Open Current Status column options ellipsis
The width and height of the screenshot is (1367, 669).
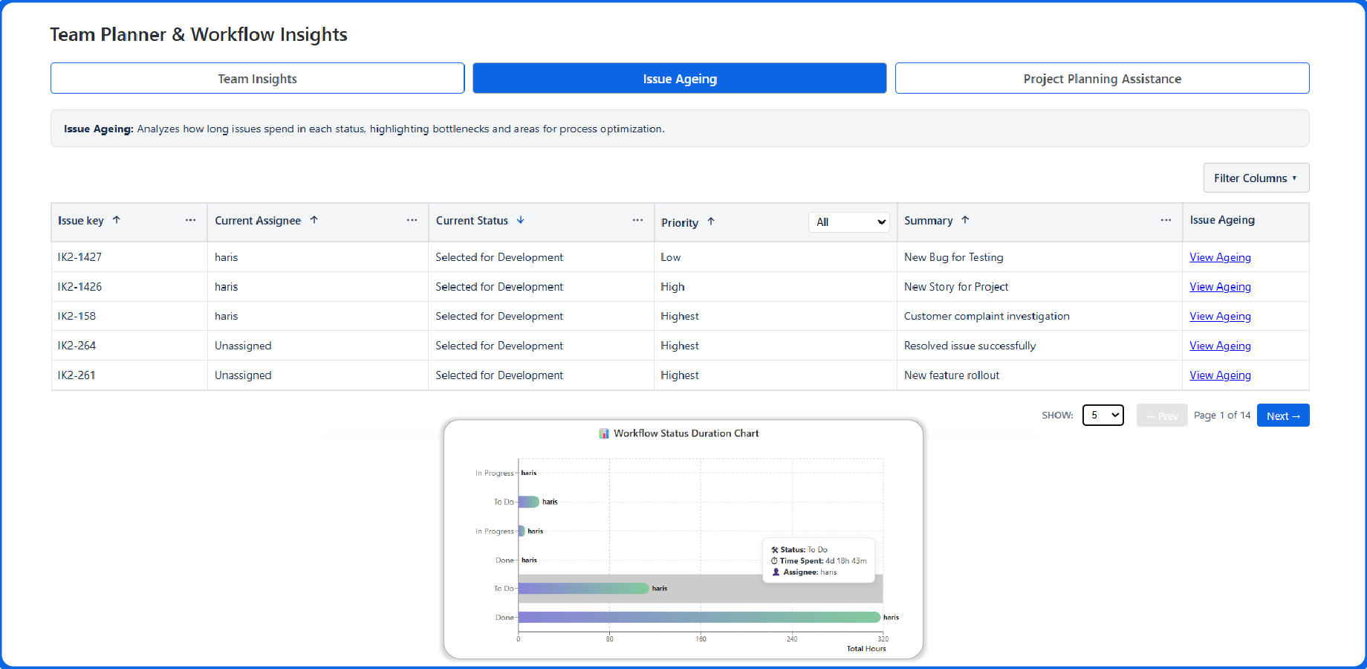point(637,220)
